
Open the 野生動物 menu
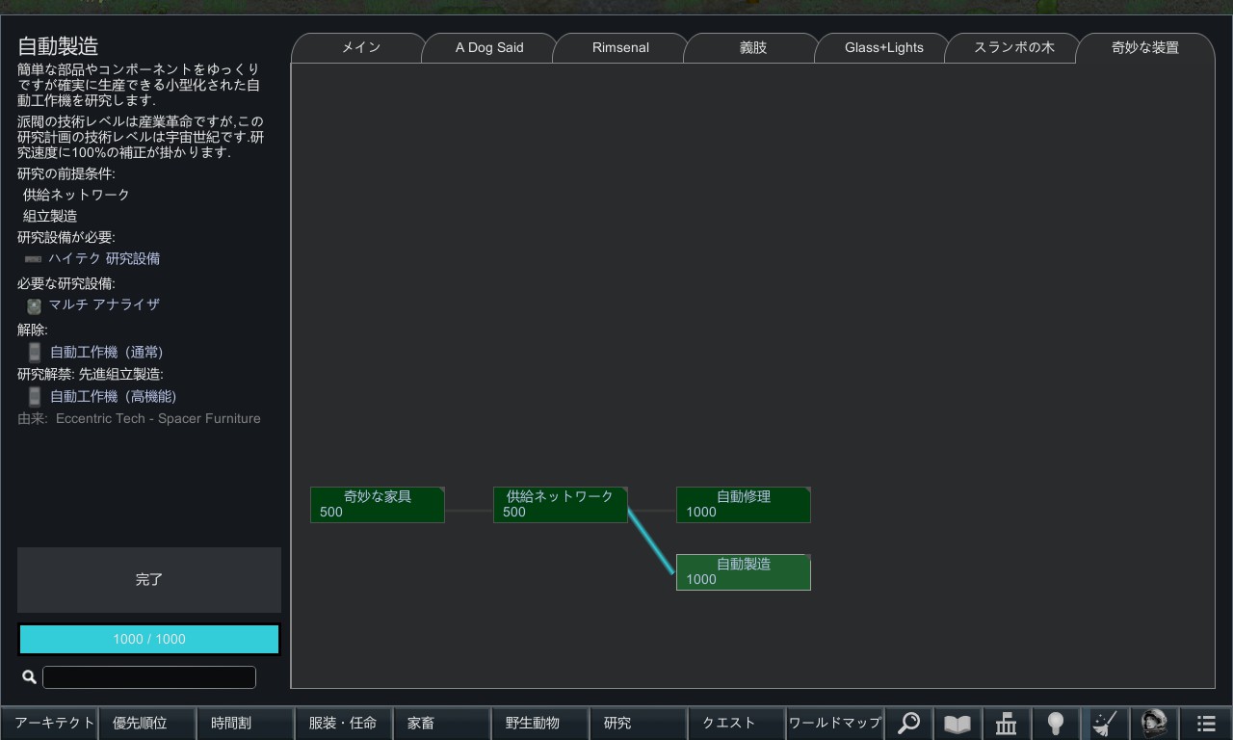[540, 723]
